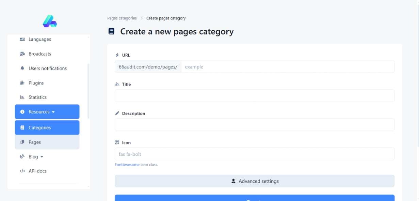Open the FontAwesome link
The image size is (420, 201).
coord(127,165)
